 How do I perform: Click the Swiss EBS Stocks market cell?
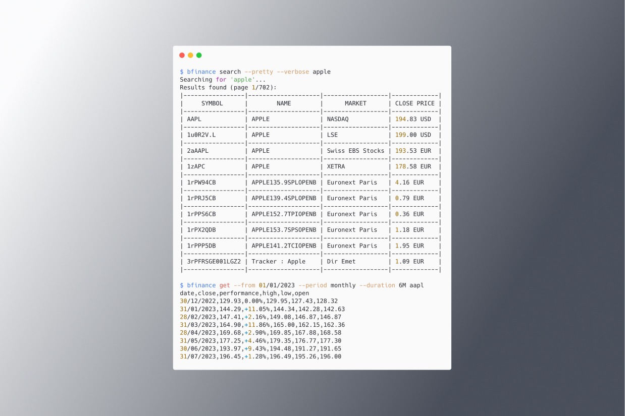355,151
